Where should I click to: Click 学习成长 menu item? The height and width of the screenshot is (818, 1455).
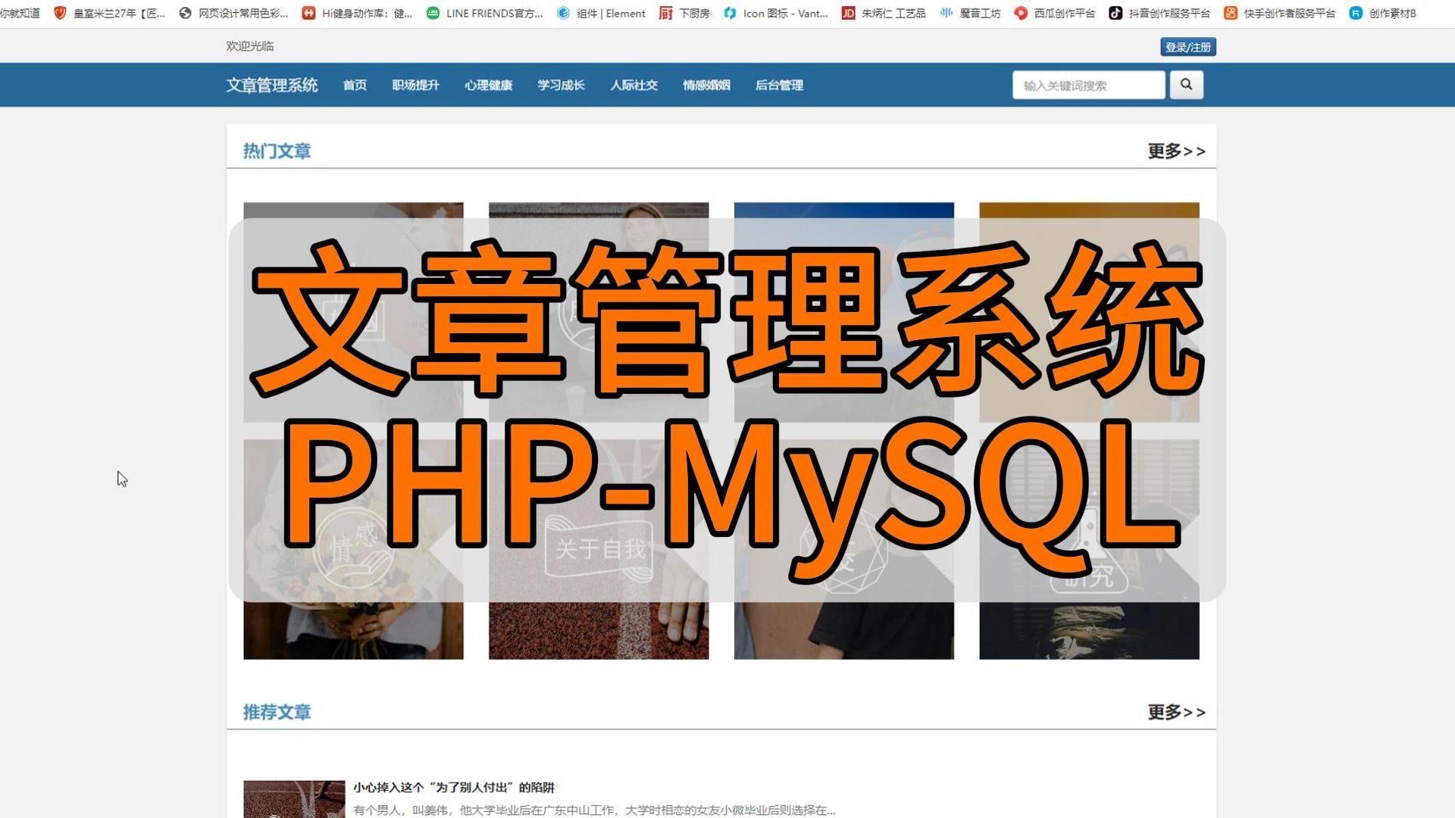(x=558, y=85)
